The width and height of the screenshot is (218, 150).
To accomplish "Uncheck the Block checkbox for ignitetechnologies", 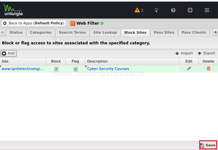I will (56, 69).
